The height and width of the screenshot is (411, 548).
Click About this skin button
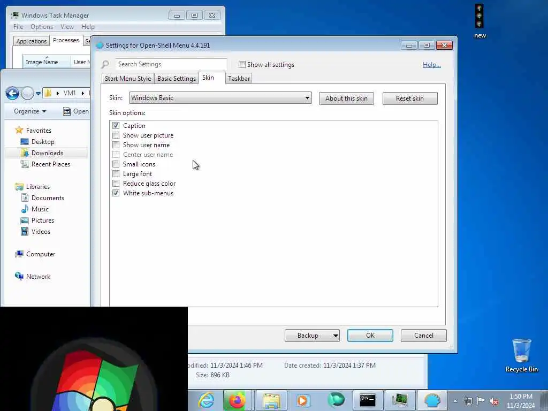[346, 98]
